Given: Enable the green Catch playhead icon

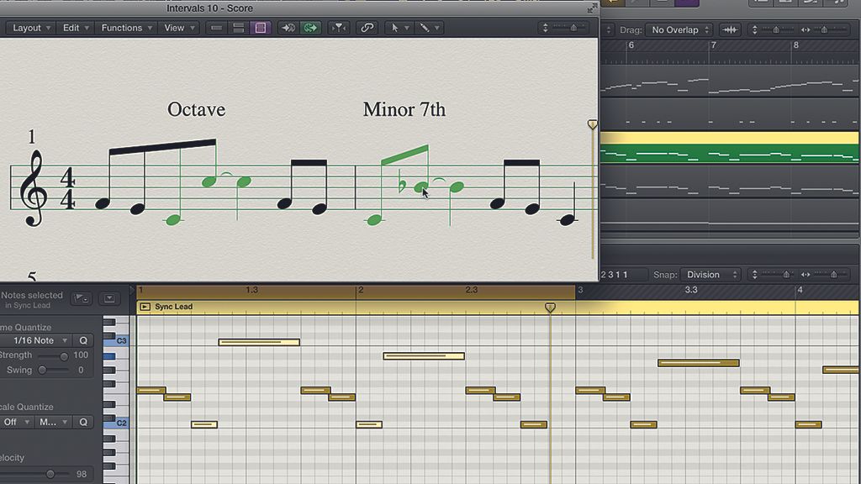Looking at the screenshot, I should 310,28.
